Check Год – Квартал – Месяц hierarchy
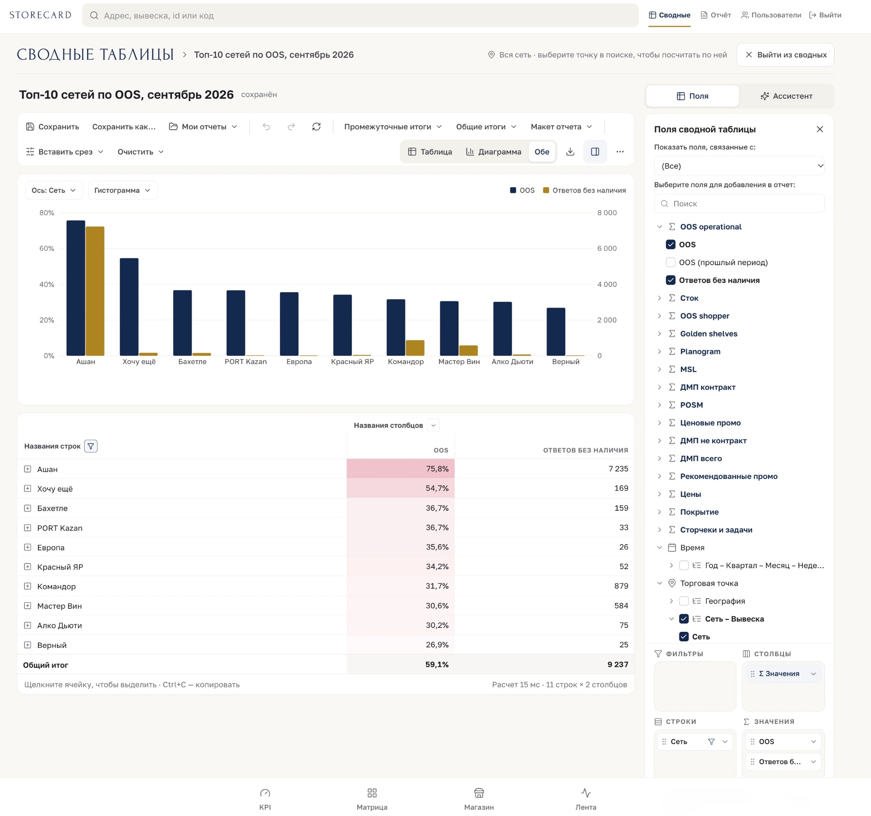The height and width of the screenshot is (816, 871). tap(683, 566)
